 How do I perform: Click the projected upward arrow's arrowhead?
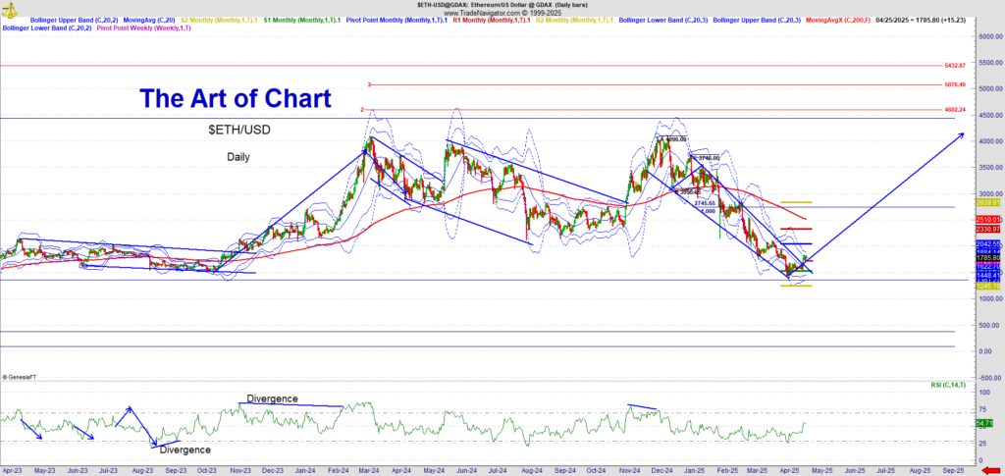click(961, 133)
